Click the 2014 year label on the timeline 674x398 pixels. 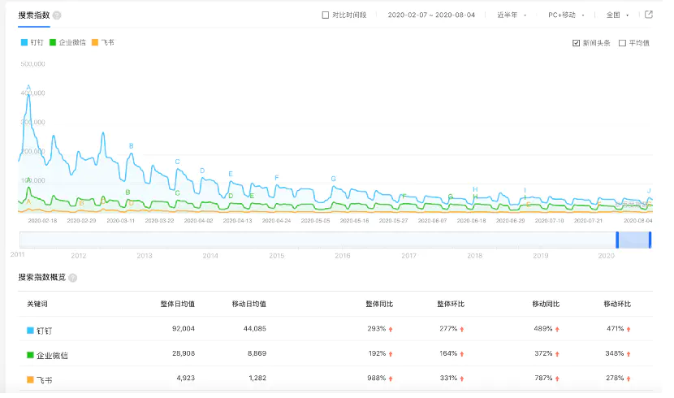210,256
